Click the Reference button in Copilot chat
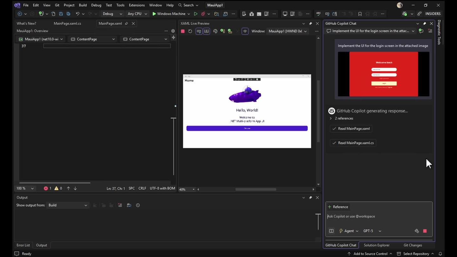Screen dimensions: 457x257 click(x=338, y=207)
